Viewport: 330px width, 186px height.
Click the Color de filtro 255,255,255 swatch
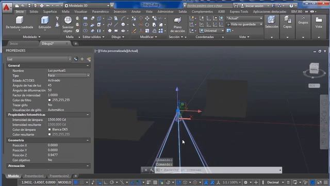click(x=49, y=100)
